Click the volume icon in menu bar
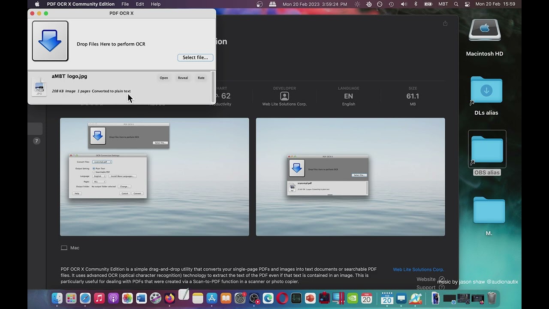The width and height of the screenshot is (549, 309). click(404, 4)
